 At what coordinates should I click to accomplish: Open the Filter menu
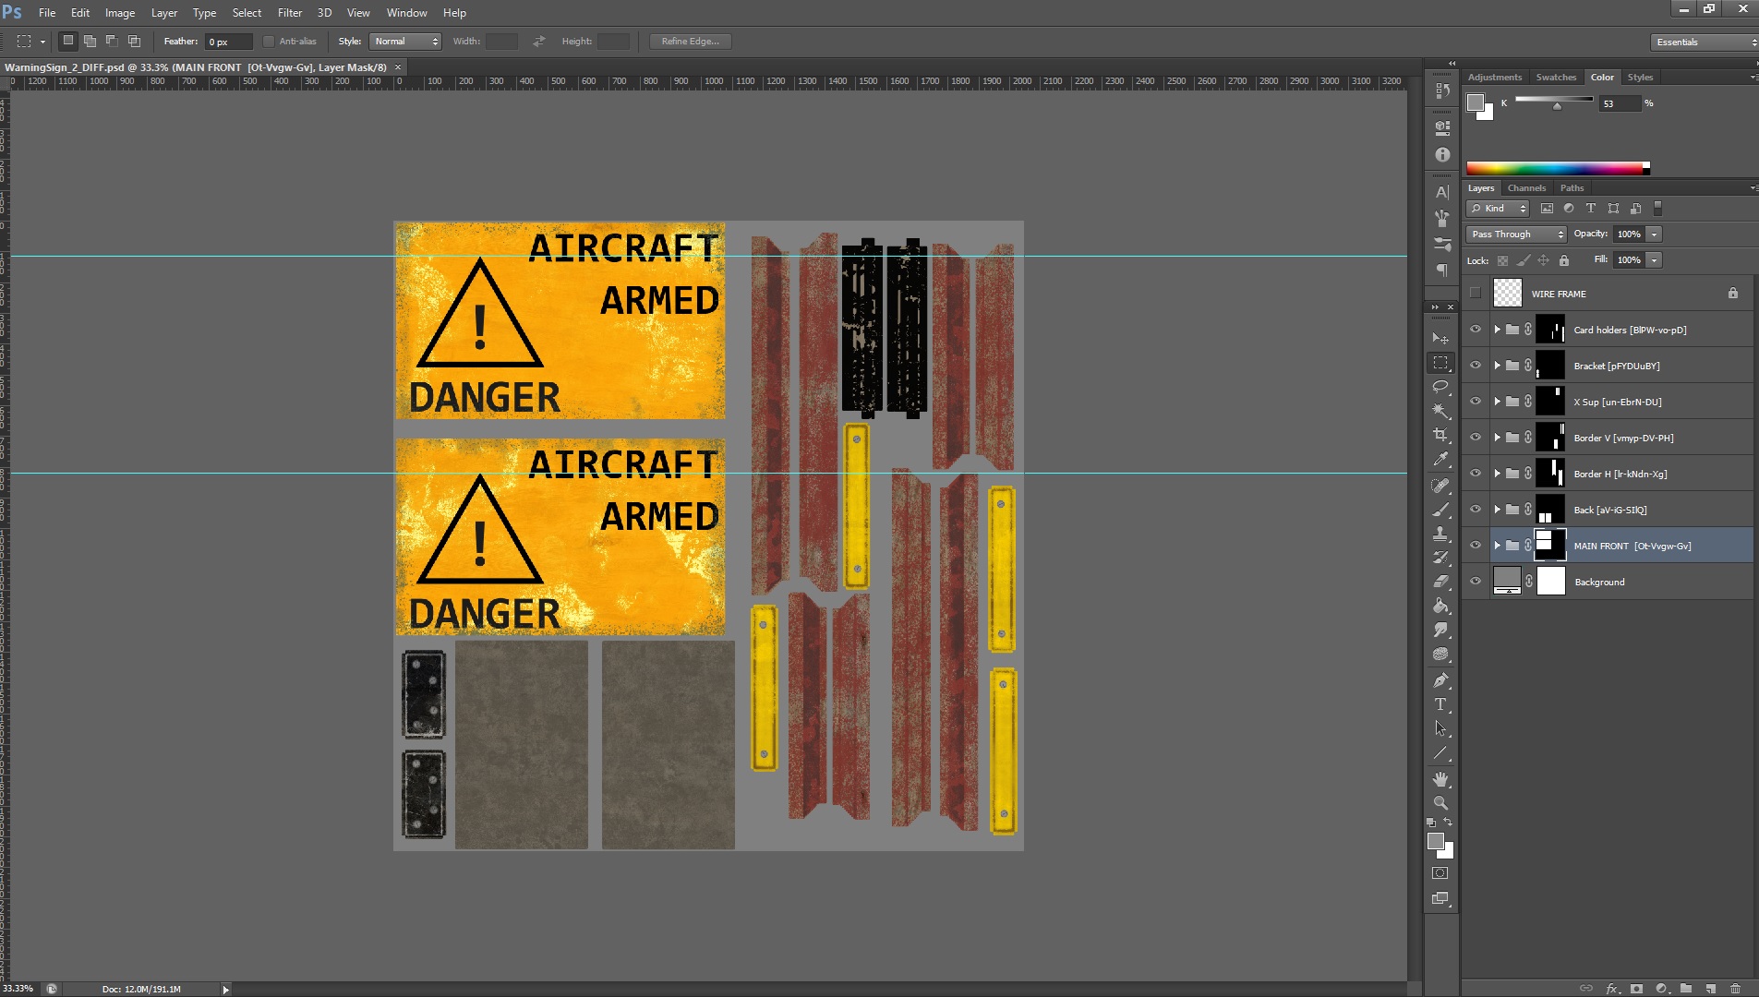point(290,13)
